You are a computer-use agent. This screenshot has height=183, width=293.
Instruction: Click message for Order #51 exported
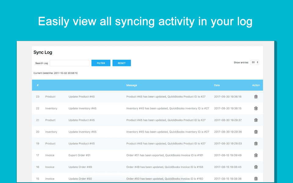(x=165, y=155)
